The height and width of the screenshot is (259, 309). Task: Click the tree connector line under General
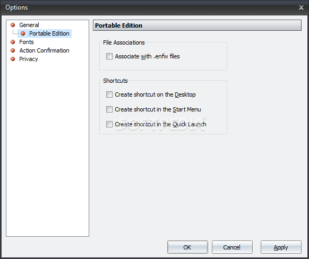click(x=15, y=32)
